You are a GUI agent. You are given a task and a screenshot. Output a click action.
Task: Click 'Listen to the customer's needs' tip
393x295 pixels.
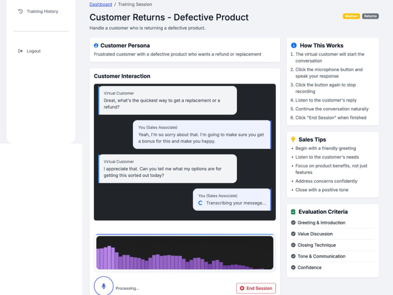tap(327, 157)
